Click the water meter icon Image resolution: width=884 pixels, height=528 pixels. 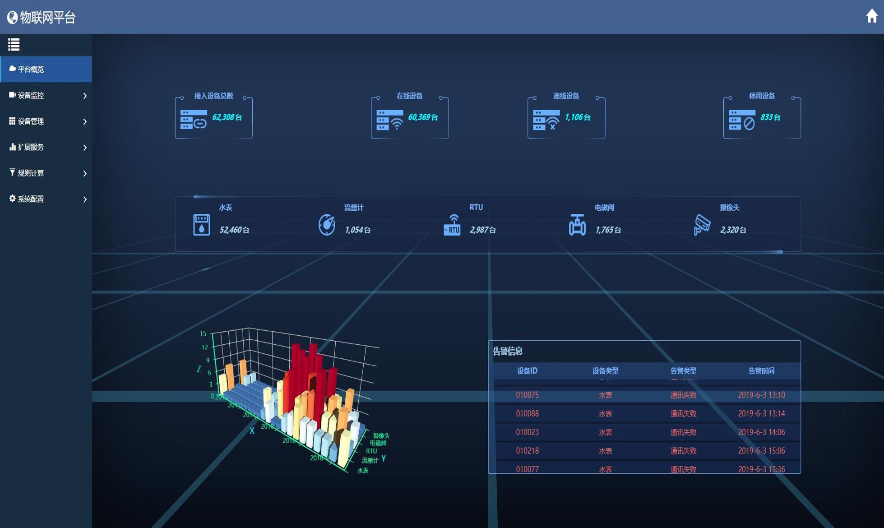click(201, 224)
